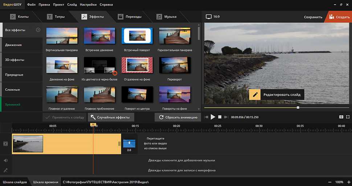This screenshot has width=352, height=186.
Task: Jump to the previous slide in the player
Action: click(x=206, y=117)
